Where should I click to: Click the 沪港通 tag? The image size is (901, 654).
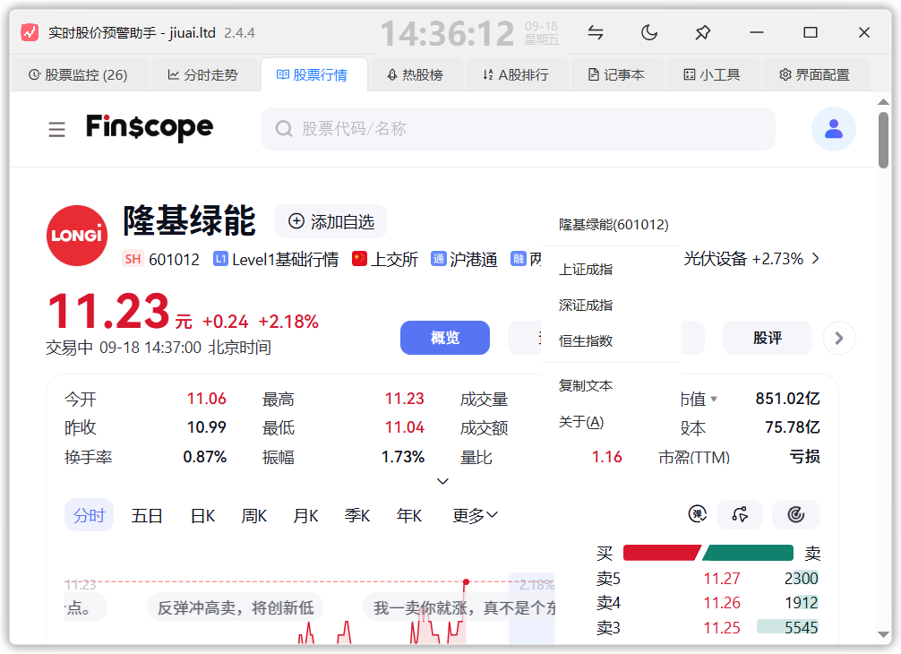coord(464,259)
